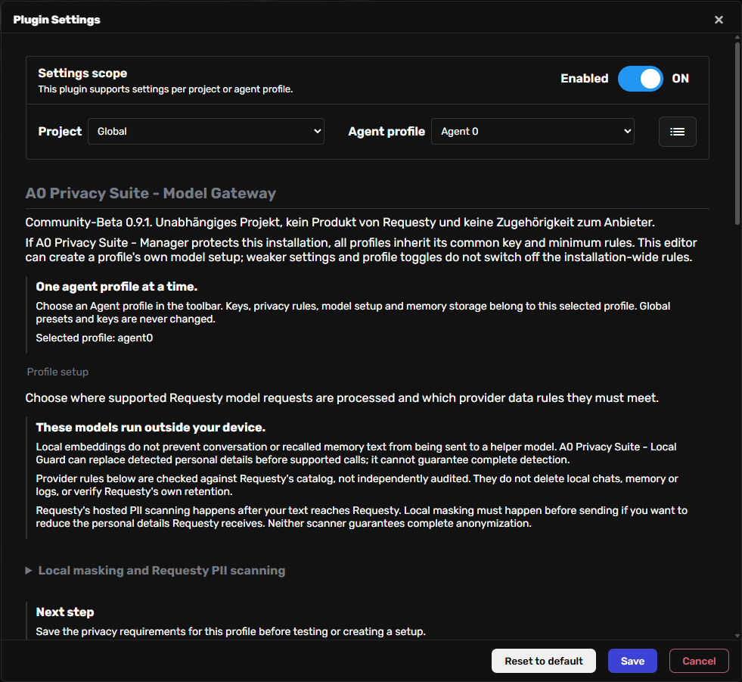Viewport: 742px width, 682px height.
Task: Click the 'Plugin Settings' dialog title
Action: [x=57, y=20]
